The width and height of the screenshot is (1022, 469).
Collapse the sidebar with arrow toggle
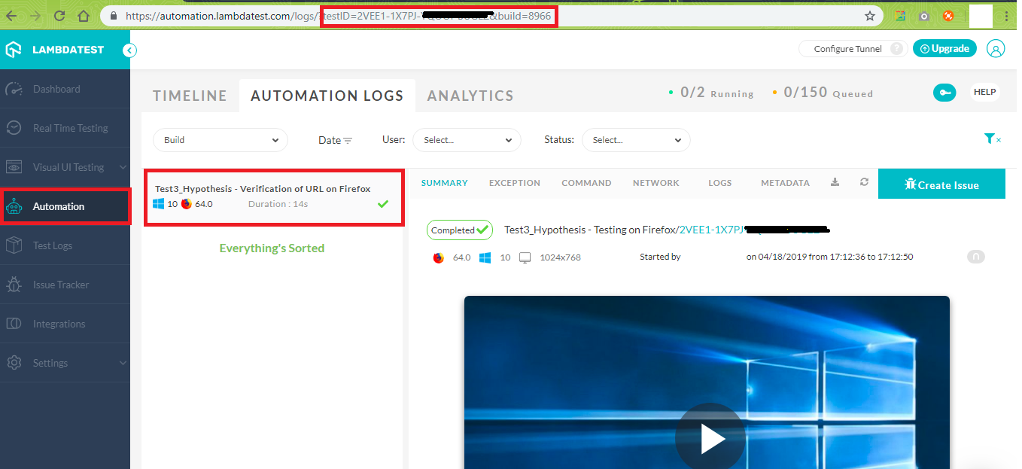(x=129, y=50)
